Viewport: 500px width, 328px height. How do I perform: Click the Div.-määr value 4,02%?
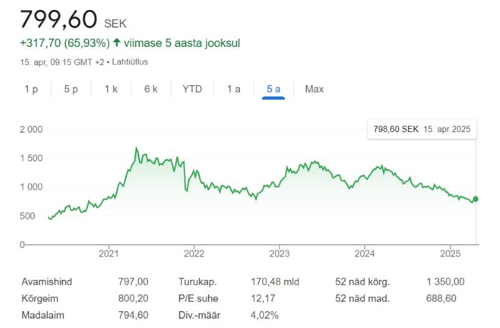264,315
